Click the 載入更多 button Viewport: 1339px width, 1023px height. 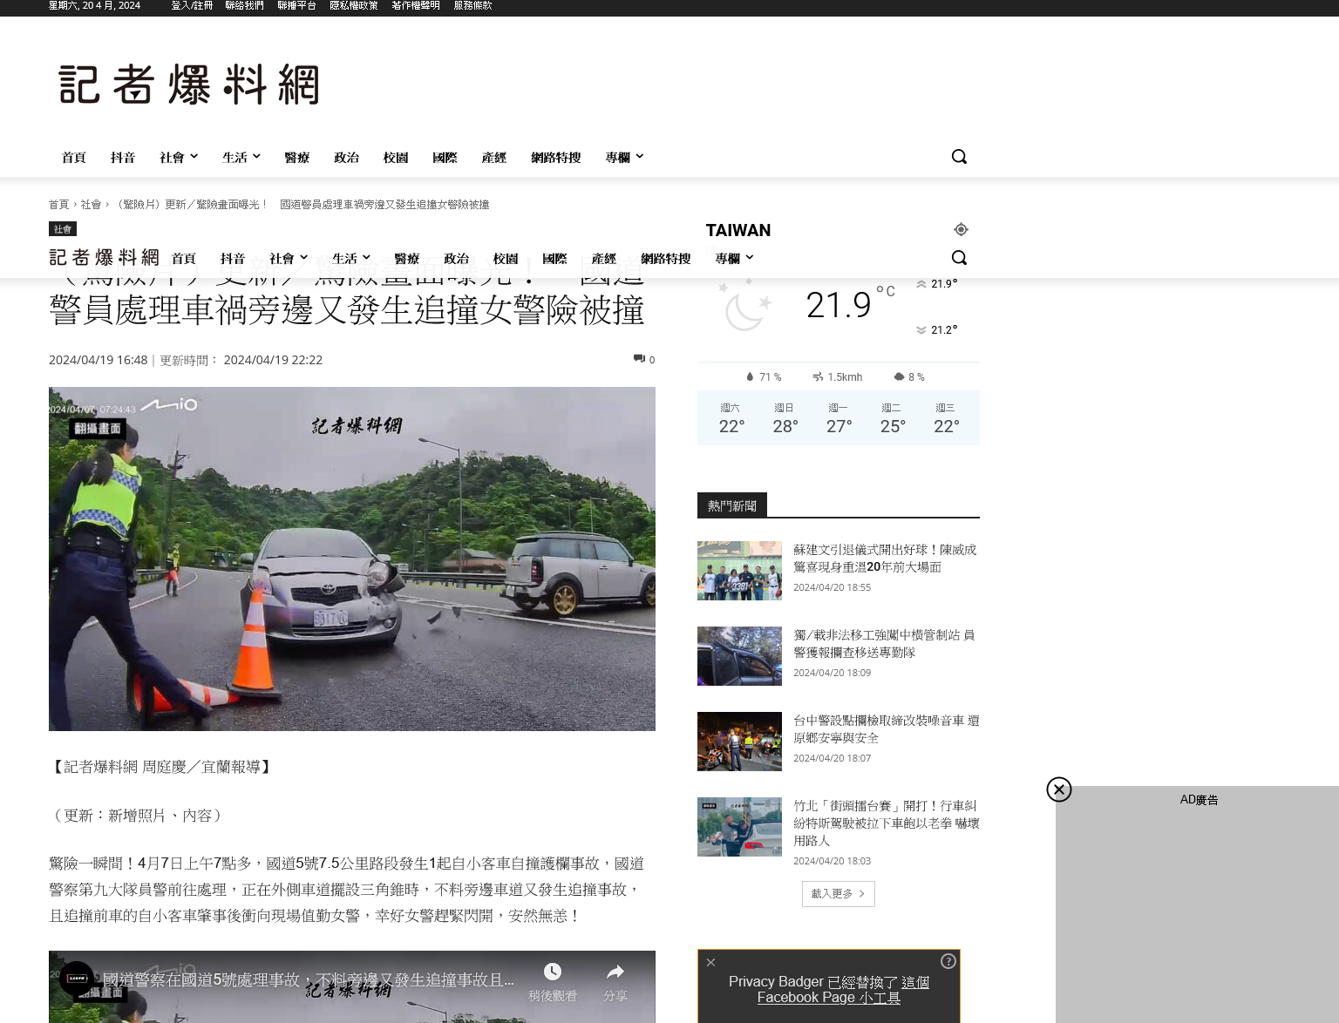838,893
